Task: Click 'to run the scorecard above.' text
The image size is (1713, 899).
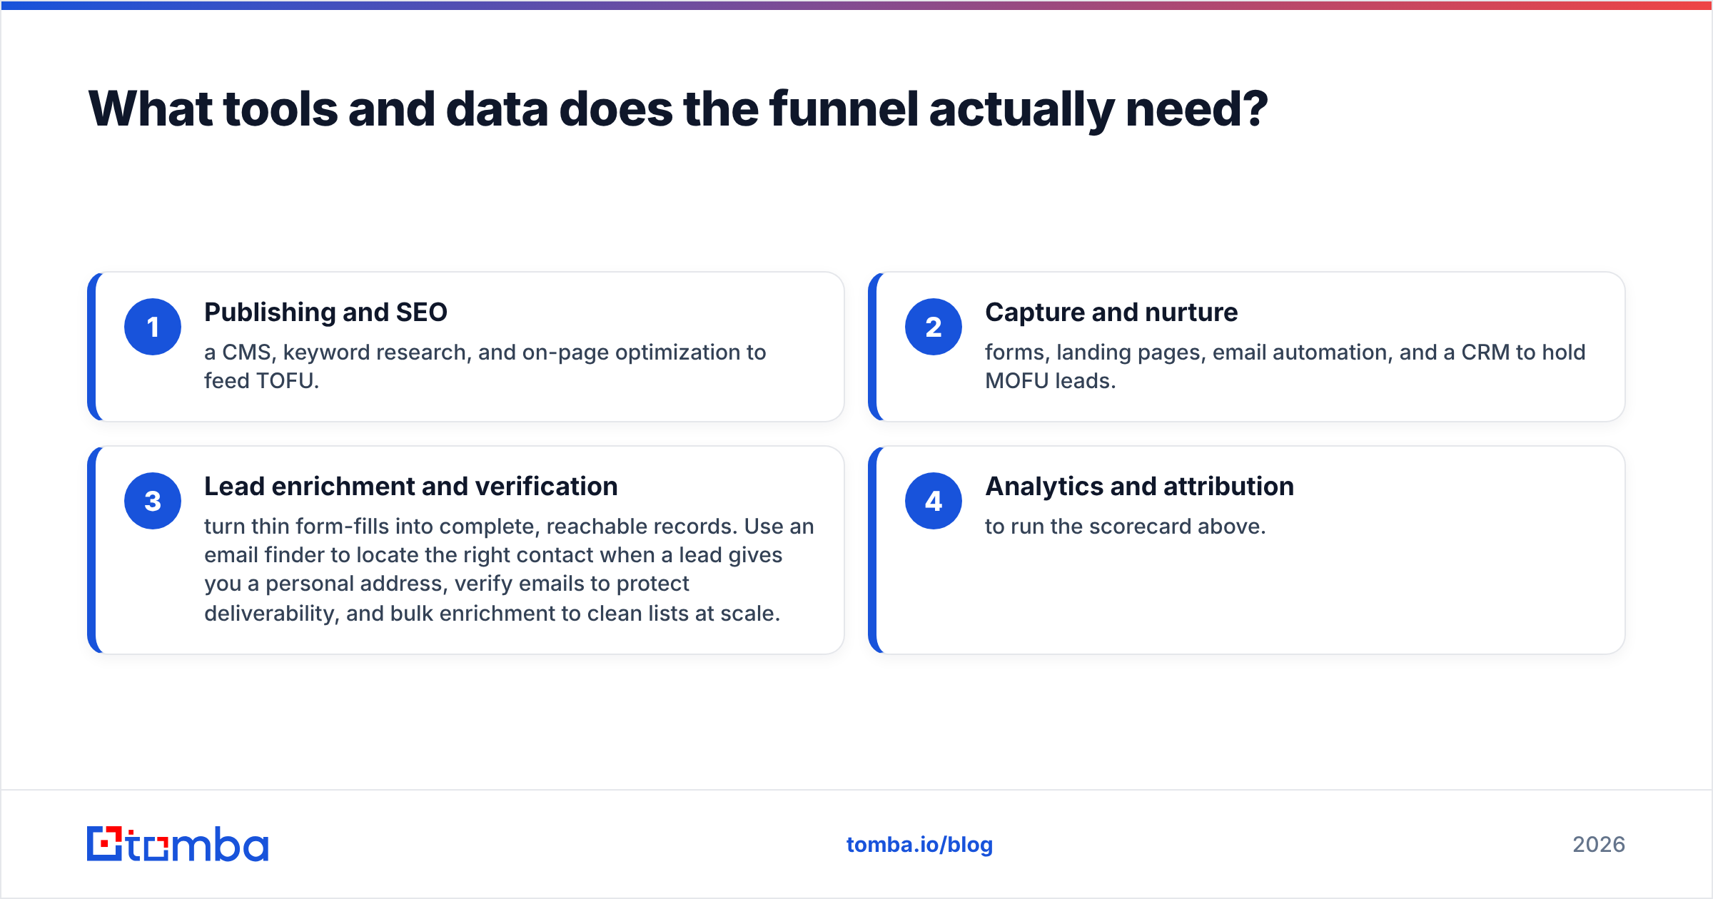Action: [x=1126, y=527]
